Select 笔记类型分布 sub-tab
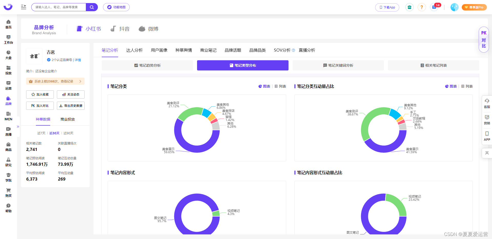This screenshot has height=239, width=492. (x=243, y=65)
